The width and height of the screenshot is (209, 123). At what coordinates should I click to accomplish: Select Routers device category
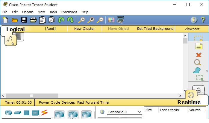[8, 113]
